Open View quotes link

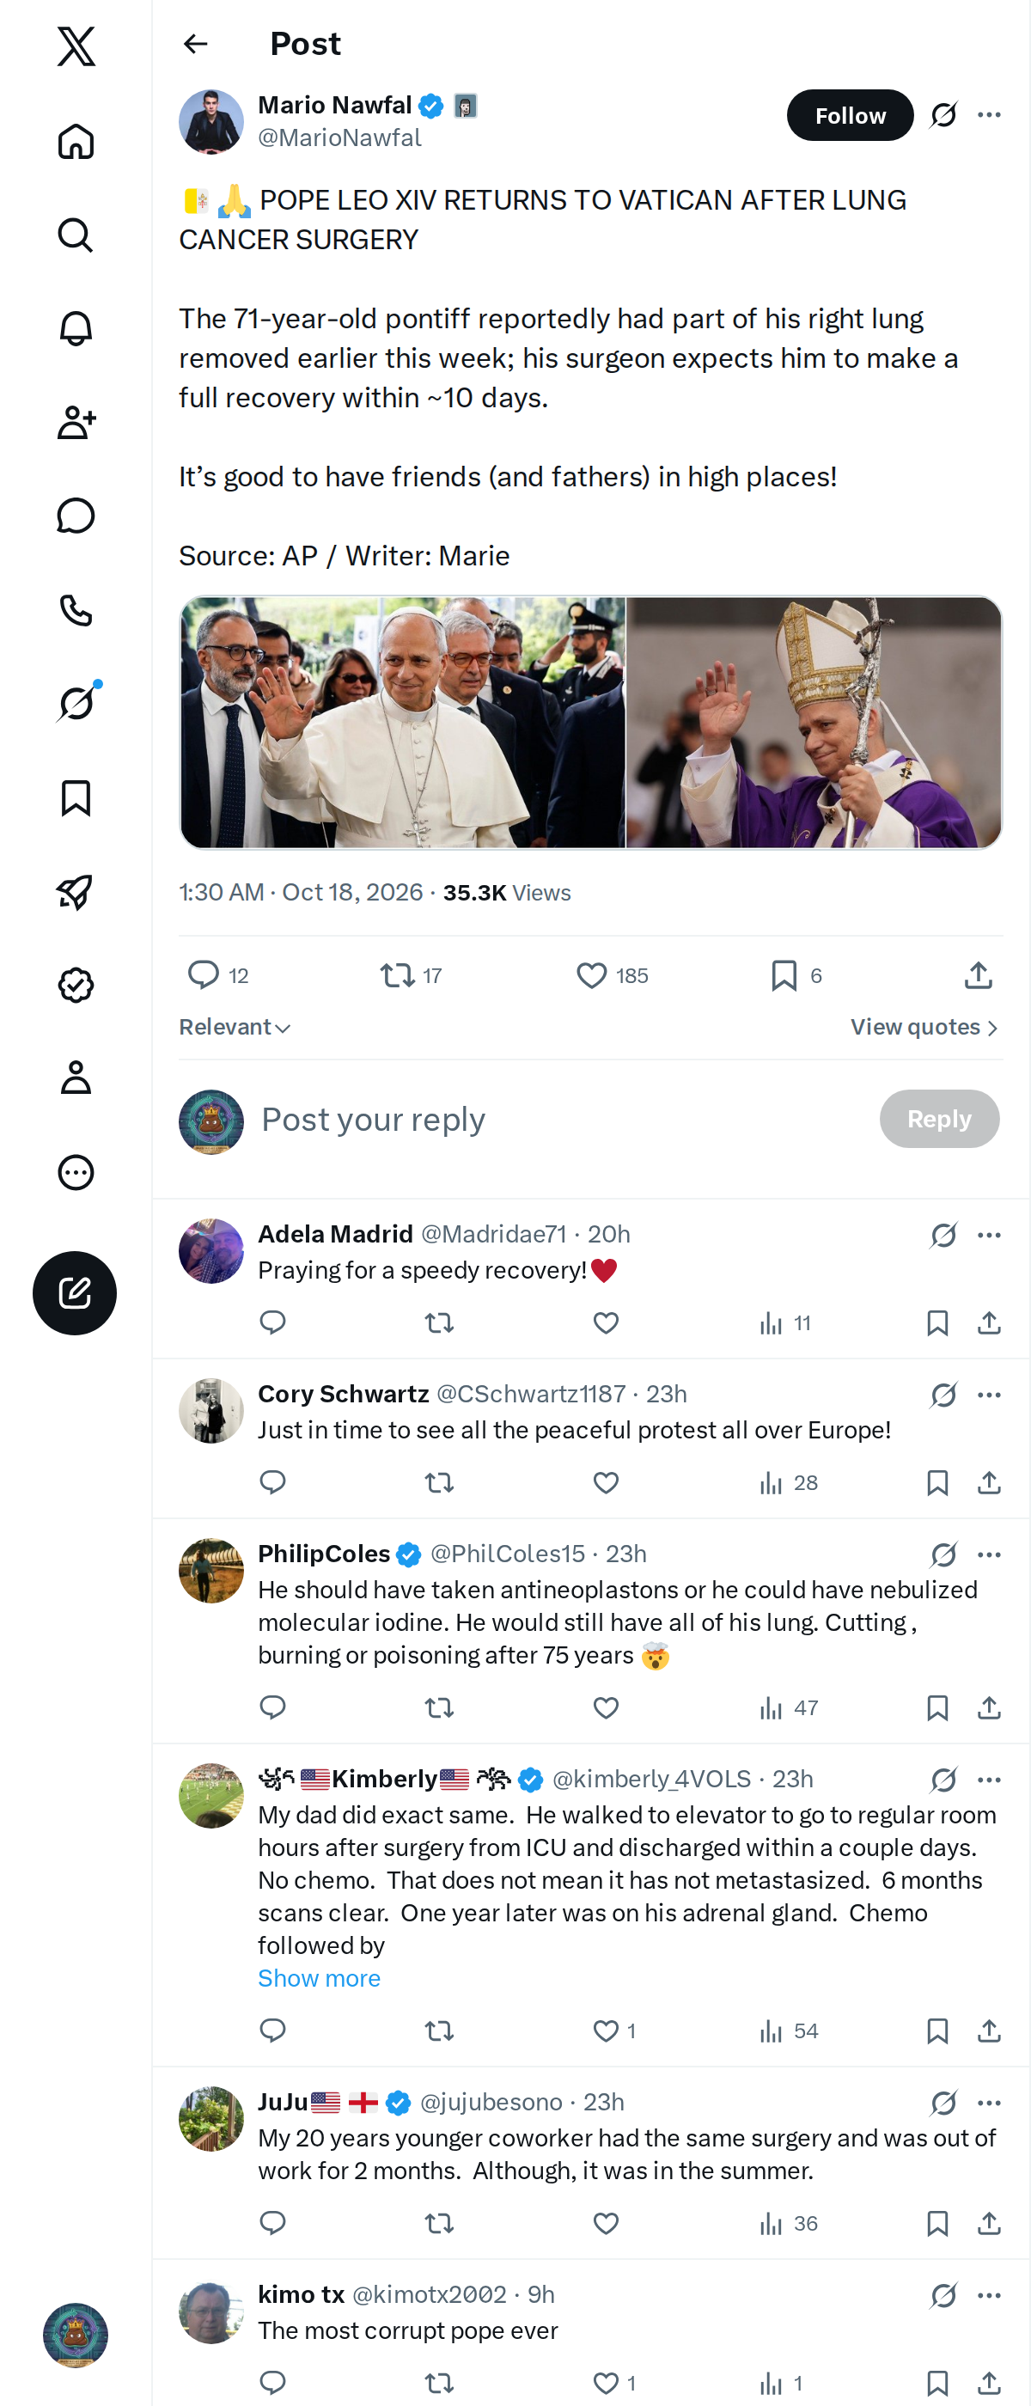coord(924,1028)
